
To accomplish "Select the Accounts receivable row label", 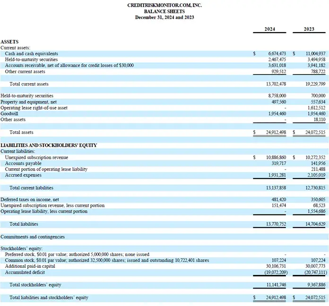I will click(69, 66).
